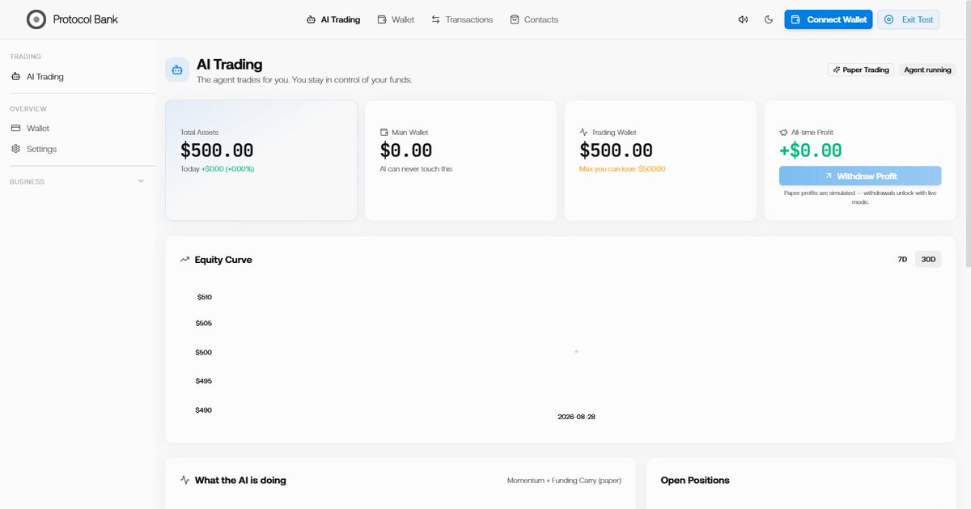Select AI Trading in the sidebar
The width and height of the screenshot is (971, 509).
pyautogui.click(x=77, y=77)
